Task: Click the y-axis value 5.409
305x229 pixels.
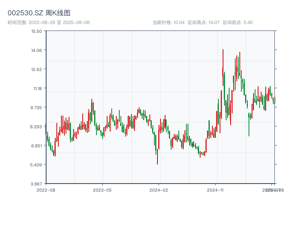Action: [x=36, y=165]
